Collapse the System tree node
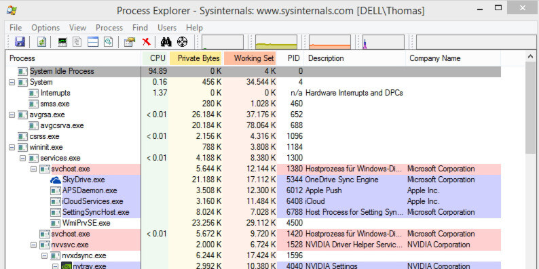 12,83
